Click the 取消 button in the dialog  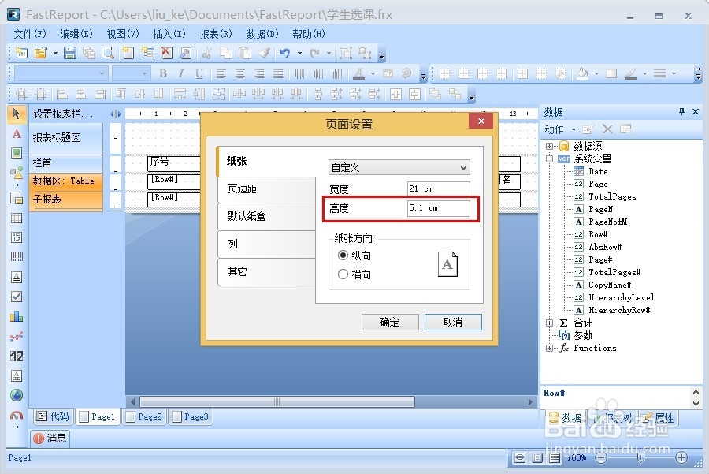click(x=453, y=322)
